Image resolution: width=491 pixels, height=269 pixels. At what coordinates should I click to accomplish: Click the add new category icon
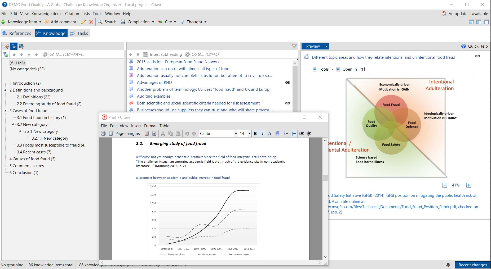pyautogui.click(x=6, y=54)
